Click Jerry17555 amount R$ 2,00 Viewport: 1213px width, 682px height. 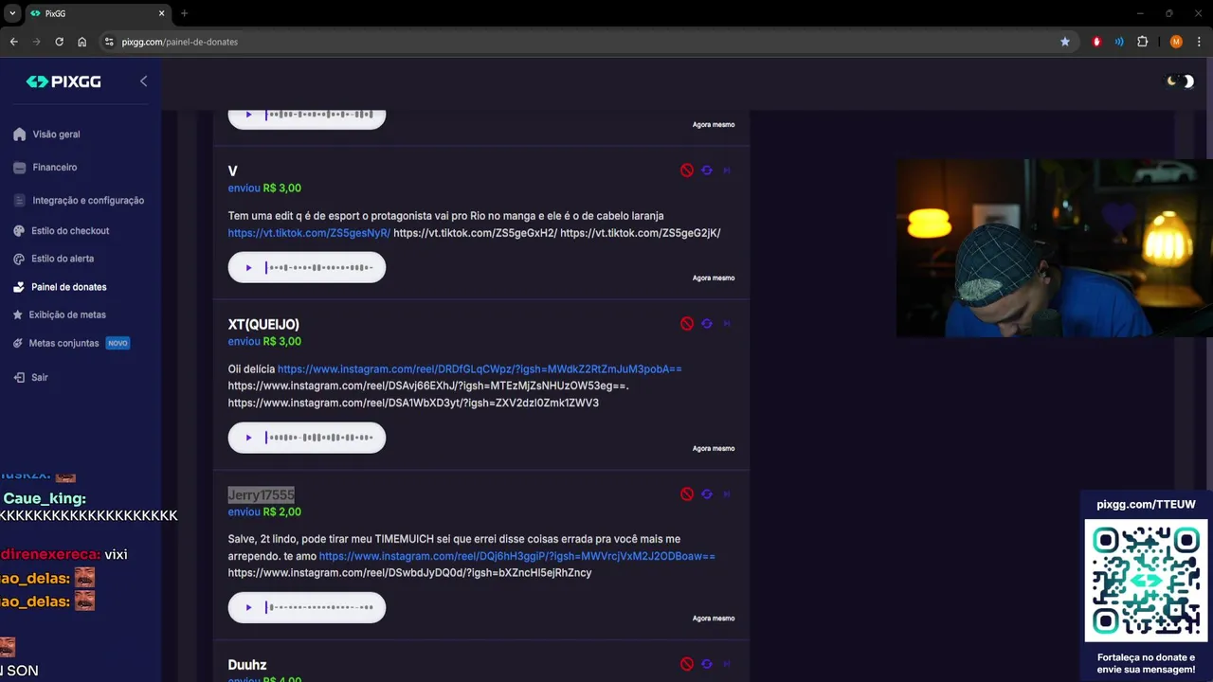click(282, 511)
